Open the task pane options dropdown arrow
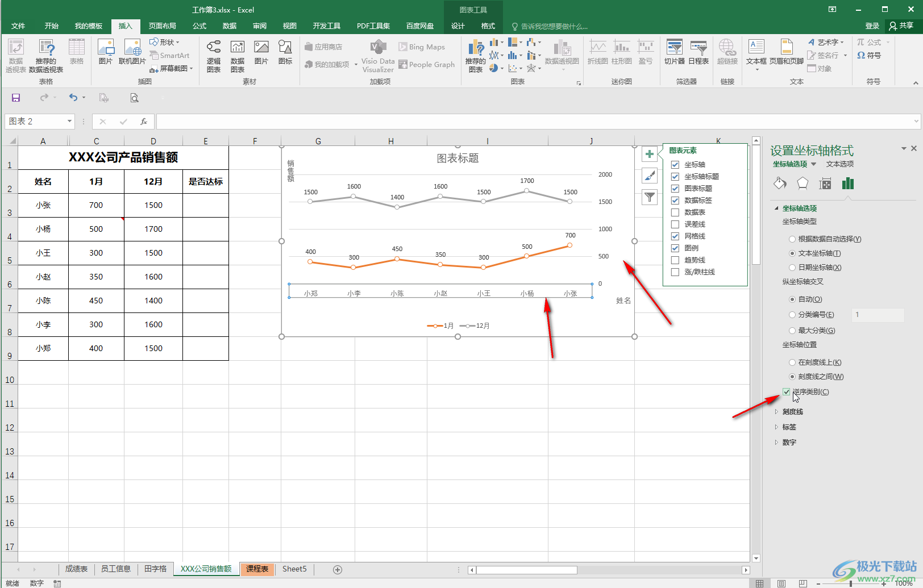 click(904, 149)
